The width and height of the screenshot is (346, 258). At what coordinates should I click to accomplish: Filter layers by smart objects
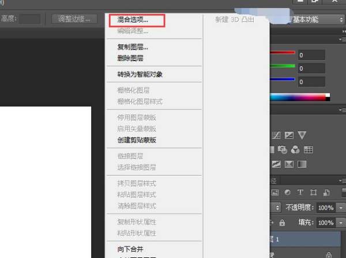tap(326, 192)
